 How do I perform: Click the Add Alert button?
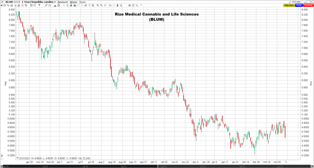(289, 5)
